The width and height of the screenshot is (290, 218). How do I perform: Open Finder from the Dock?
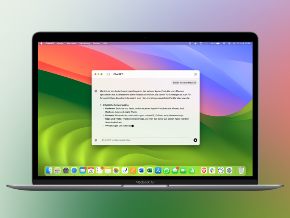49,170
